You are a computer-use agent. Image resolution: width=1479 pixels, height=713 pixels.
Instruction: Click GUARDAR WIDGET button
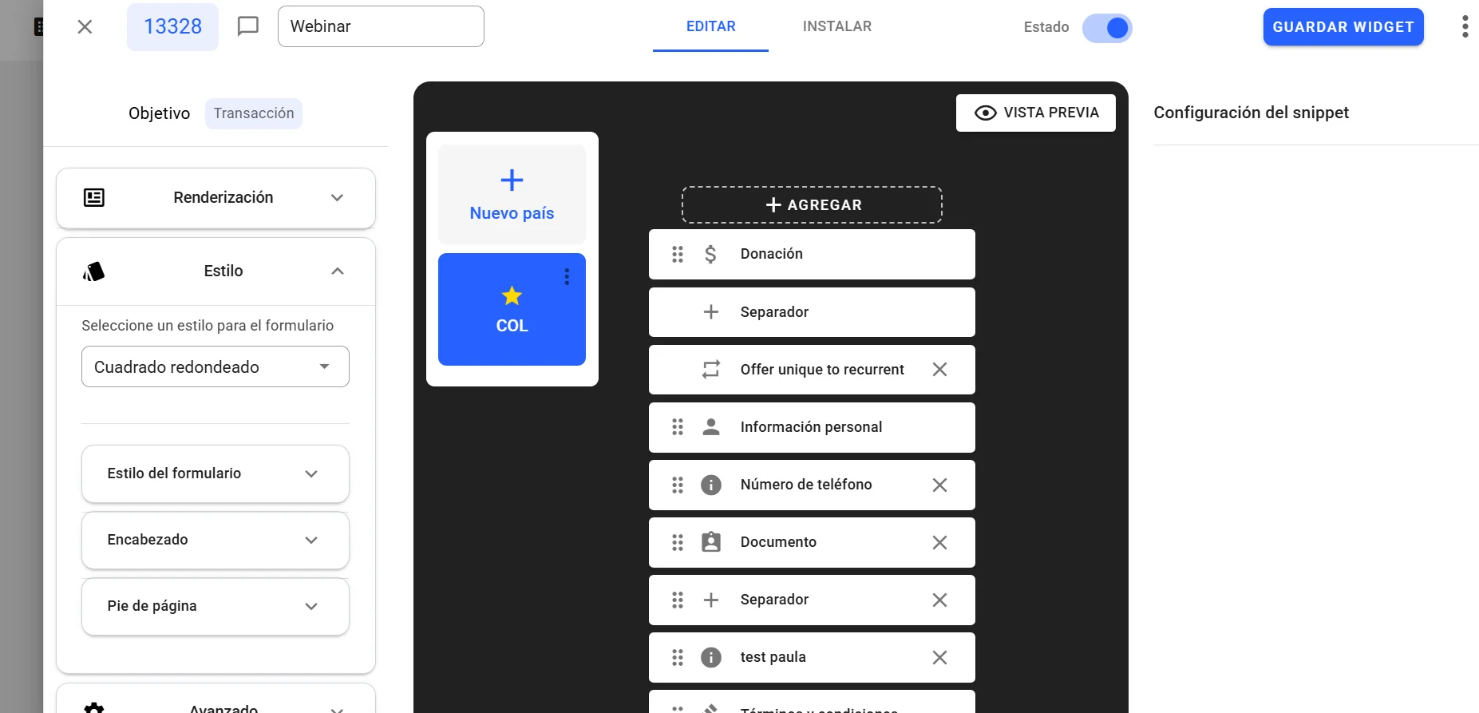pos(1343,27)
